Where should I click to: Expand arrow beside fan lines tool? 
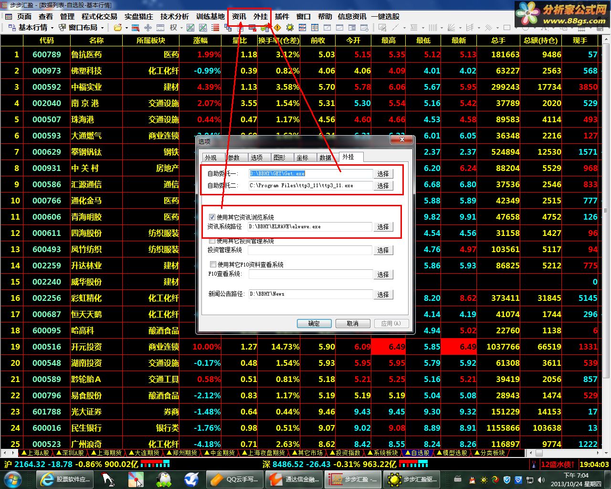pyautogui.click(x=461, y=28)
